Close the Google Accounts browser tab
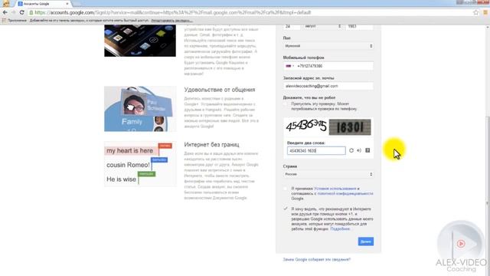The image size is (490, 276). point(67,4)
